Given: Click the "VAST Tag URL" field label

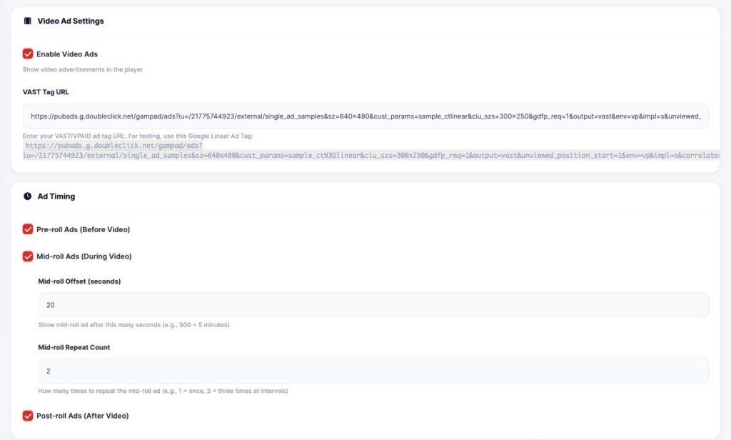Looking at the screenshot, I should pyautogui.click(x=46, y=92).
